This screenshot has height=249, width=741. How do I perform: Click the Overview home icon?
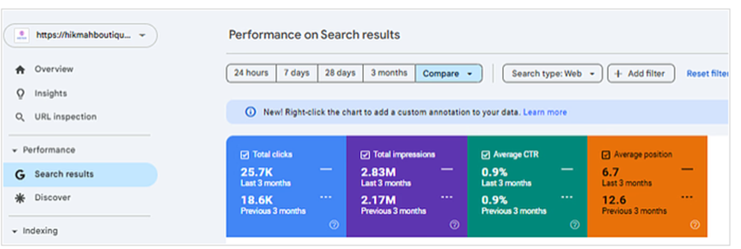(x=20, y=70)
